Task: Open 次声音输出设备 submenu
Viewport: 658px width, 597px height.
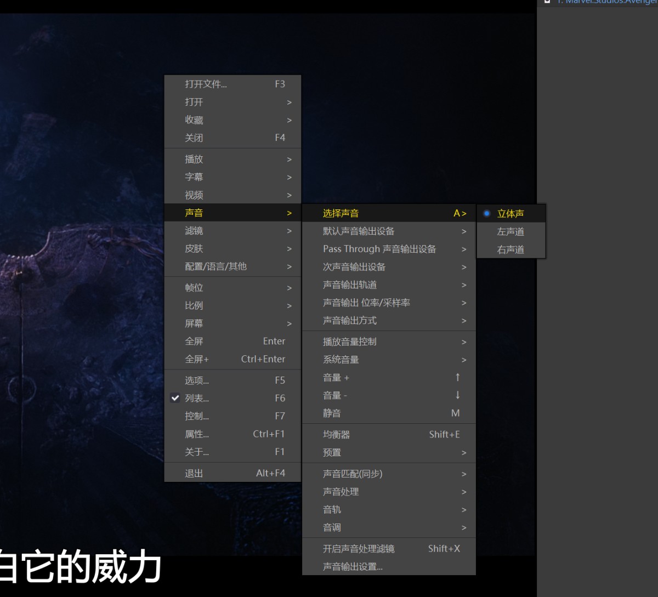Action: point(389,267)
